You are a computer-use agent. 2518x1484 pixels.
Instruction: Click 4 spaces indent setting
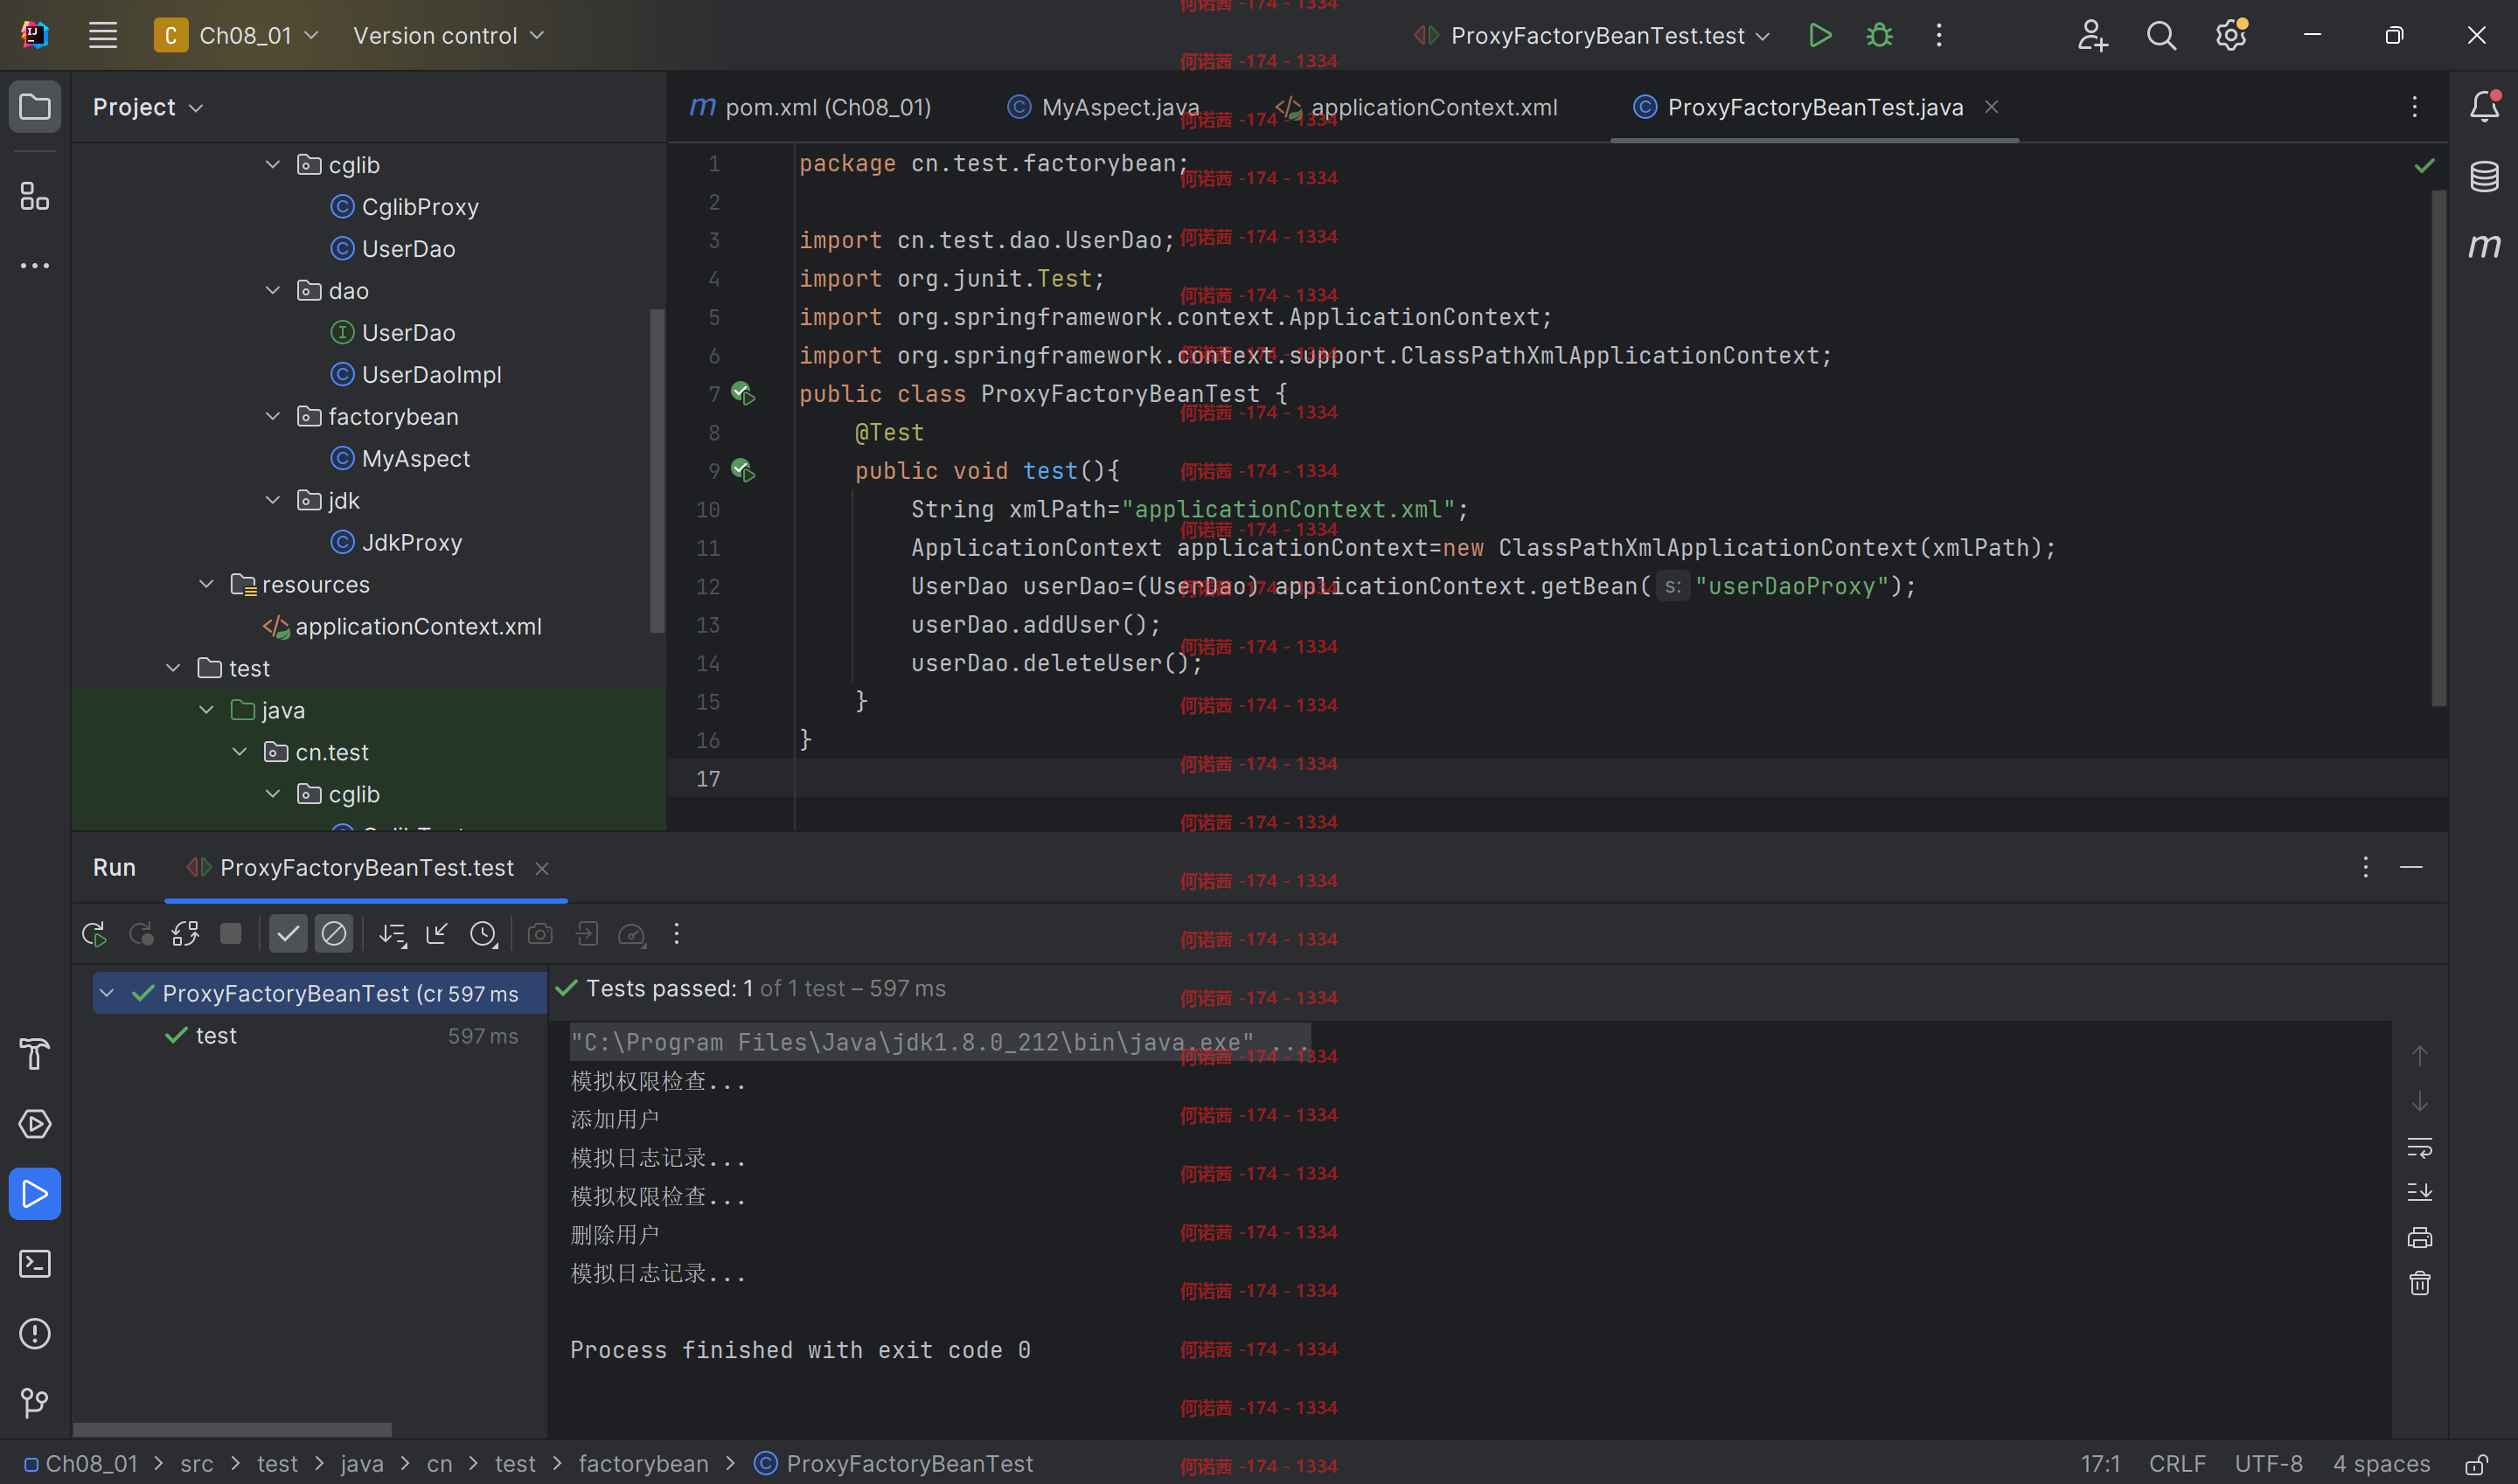(2381, 1464)
